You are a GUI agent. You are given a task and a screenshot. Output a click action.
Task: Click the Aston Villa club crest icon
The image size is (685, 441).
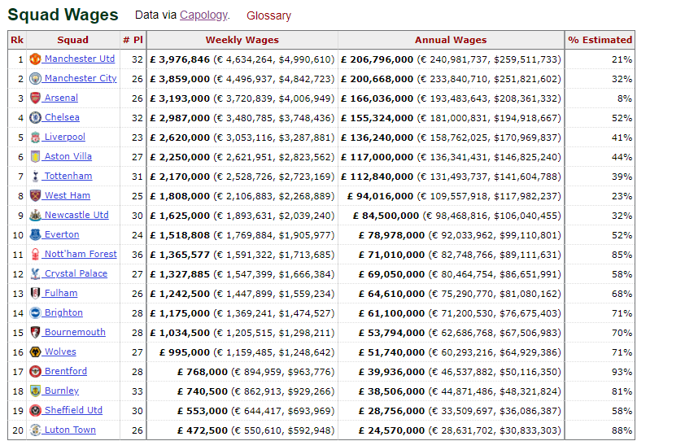(35, 156)
